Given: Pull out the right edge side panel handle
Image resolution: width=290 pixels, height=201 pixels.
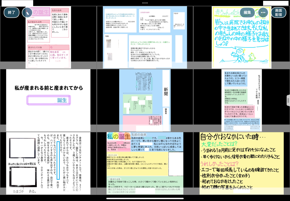Looking at the screenshot, I should click(x=288, y=100).
